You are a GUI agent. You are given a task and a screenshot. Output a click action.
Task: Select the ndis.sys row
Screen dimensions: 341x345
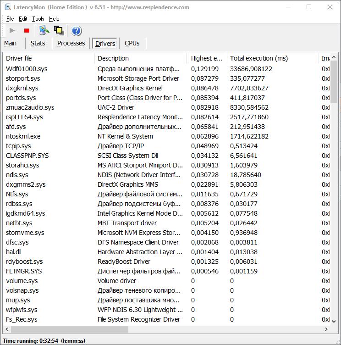coord(166,175)
